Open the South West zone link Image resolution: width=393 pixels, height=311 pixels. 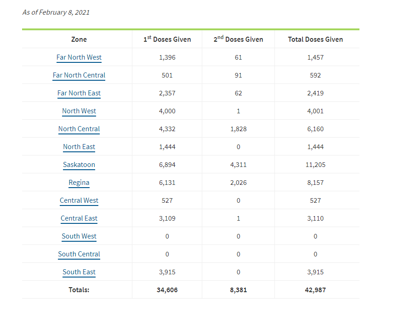click(79, 236)
